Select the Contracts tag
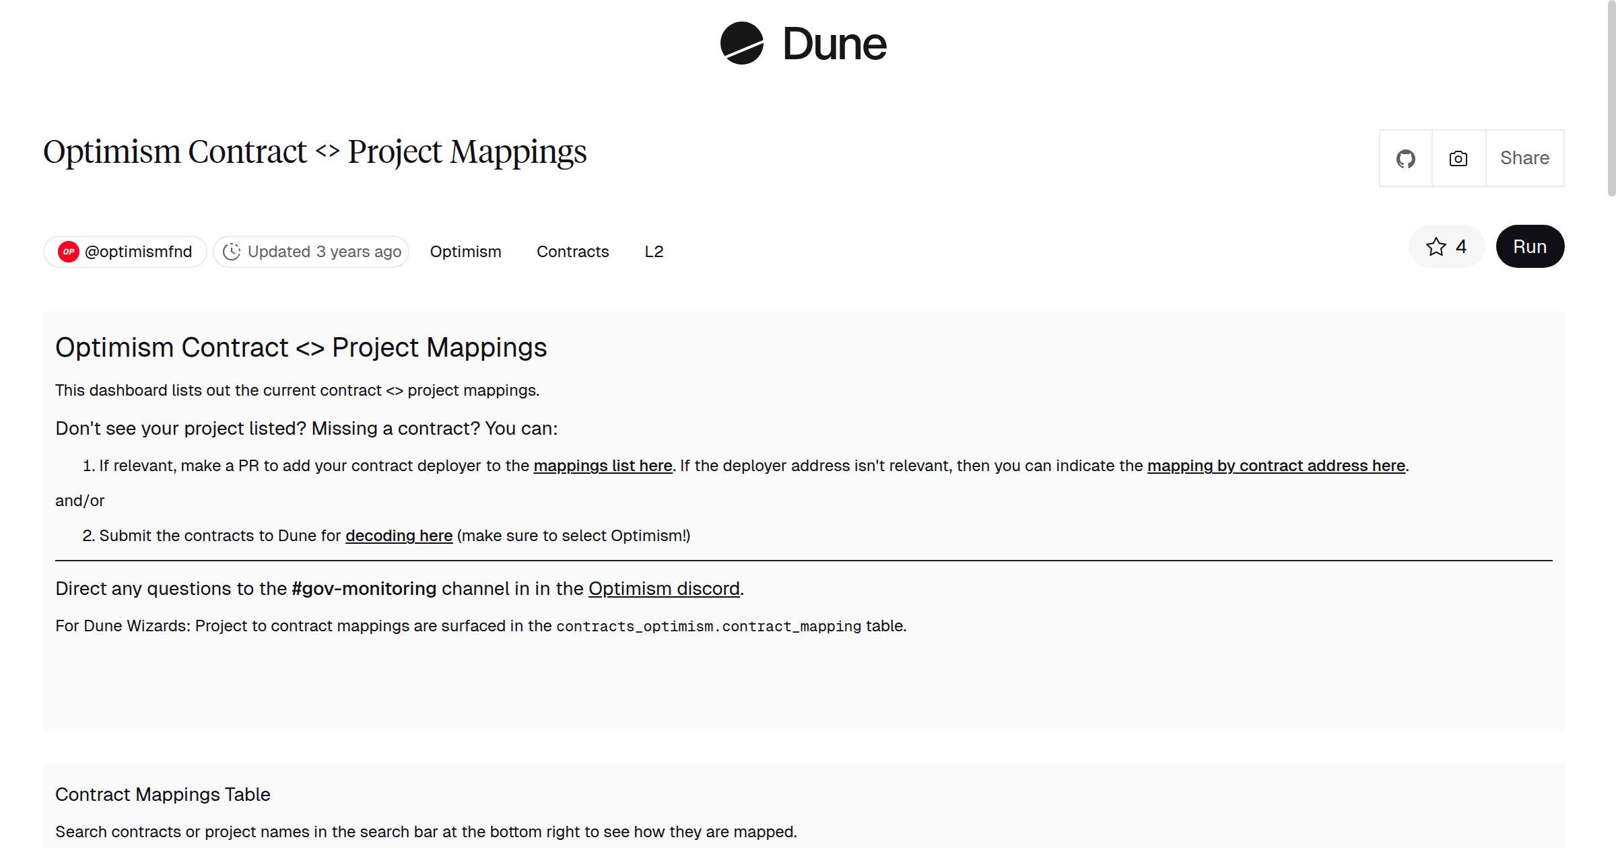 coord(572,251)
